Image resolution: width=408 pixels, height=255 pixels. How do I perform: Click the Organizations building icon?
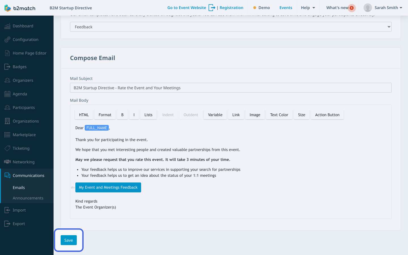pyautogui.click(x=7, y=121)
